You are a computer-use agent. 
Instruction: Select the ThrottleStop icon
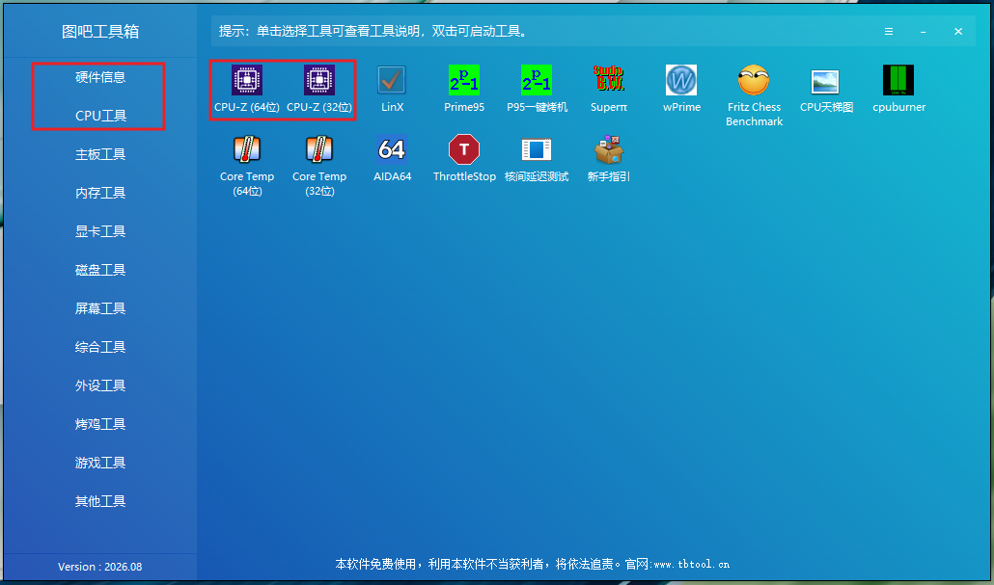[x=464, y=150]
